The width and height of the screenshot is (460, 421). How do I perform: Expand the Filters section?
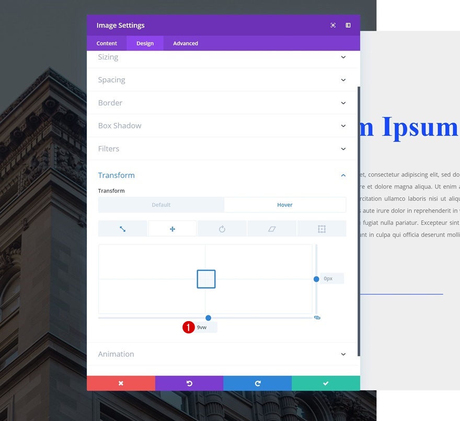click(x=222, y=149)
